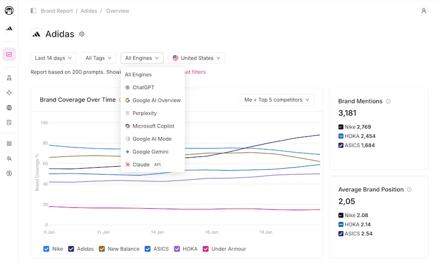
Task: Collapse the All Engines dropdown
Action: click(x=142, y=58)
